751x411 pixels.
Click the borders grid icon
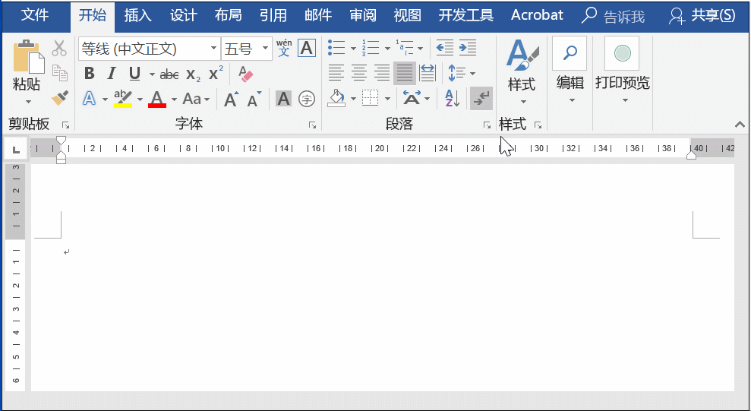[371, 99]
